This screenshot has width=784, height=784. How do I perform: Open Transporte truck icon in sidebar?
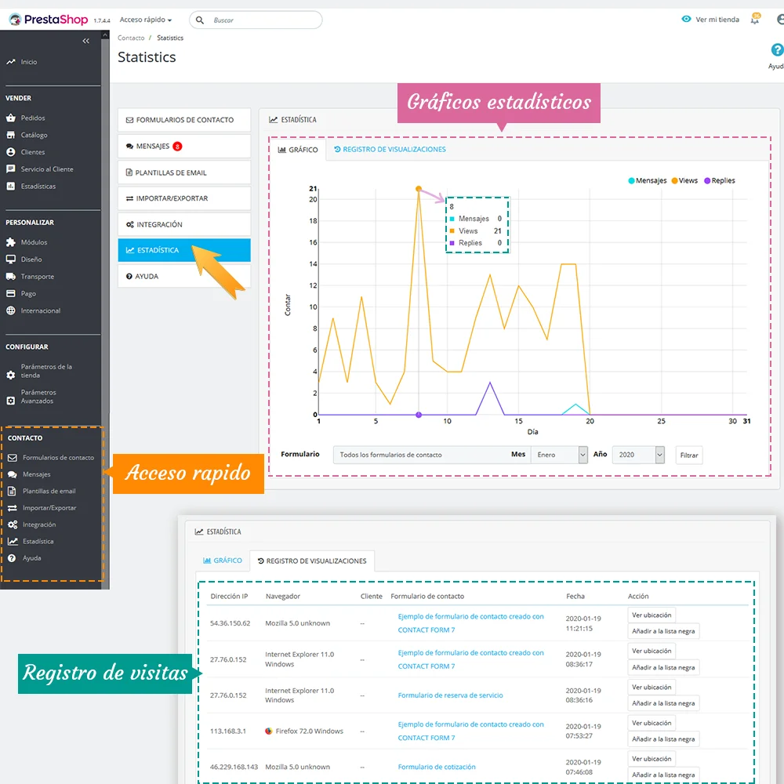click(11, 277)
